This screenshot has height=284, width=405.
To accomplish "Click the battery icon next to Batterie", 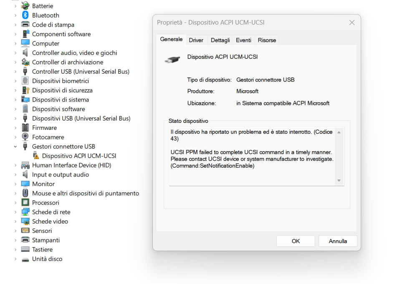I will [24, 5].
